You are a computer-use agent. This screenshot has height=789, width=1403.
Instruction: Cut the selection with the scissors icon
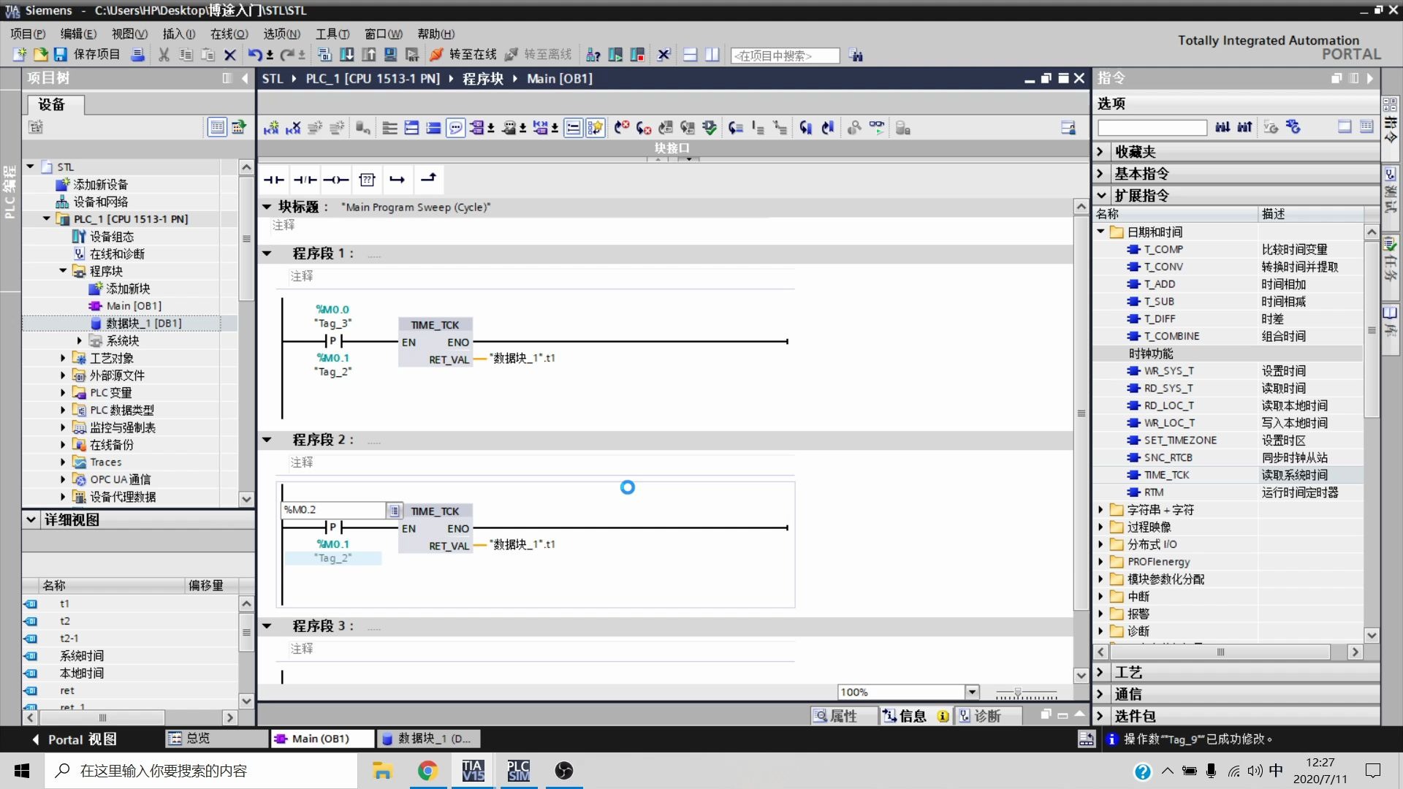click(164, 55)
